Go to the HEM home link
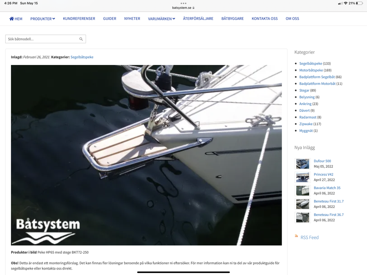 tap(16, 19)
